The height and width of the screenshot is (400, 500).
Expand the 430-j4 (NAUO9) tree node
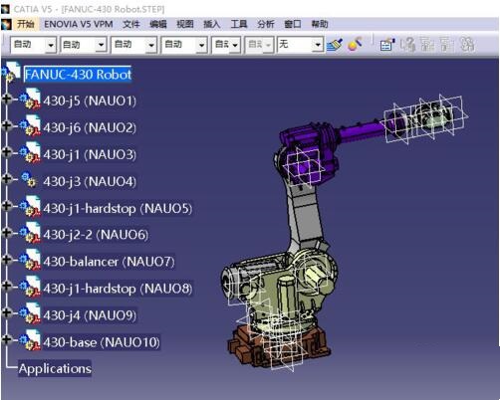pyautogui.click(x=6, y=312)
